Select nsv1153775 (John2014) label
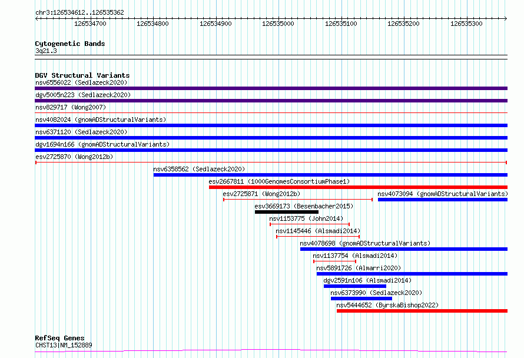524x358 pixels. [x=306, y=218]
